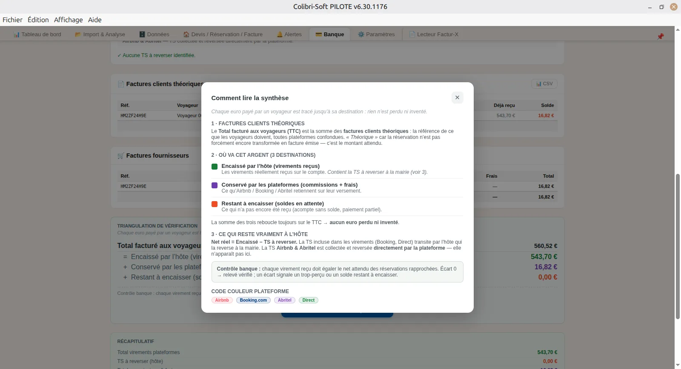The height and width of the screenshot is (369, 681).
Task: Click the CODE COULEUR PLATEFORME heading
Action: point(250,291)
